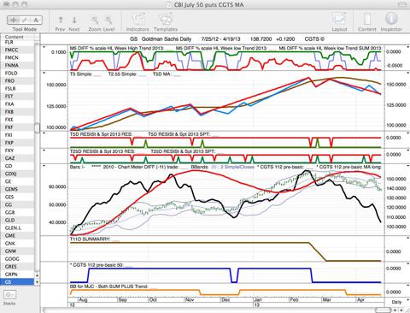Select the line drawing tool mode

[25, 20]
